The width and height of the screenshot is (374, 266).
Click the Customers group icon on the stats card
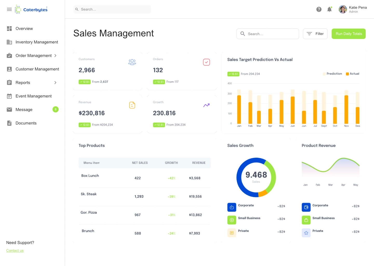coord(132,62)
